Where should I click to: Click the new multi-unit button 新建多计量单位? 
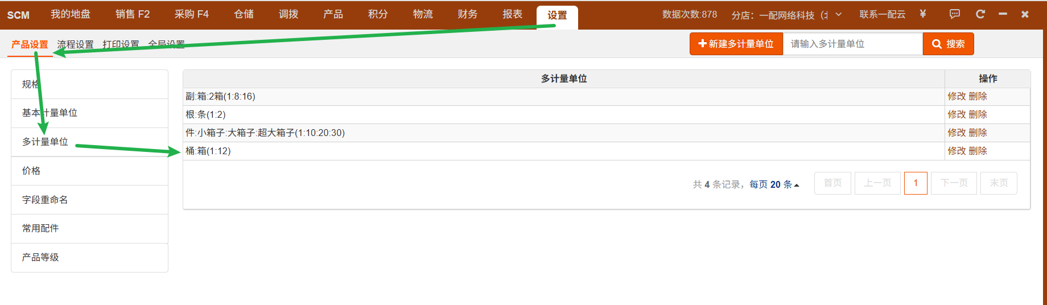736,44
